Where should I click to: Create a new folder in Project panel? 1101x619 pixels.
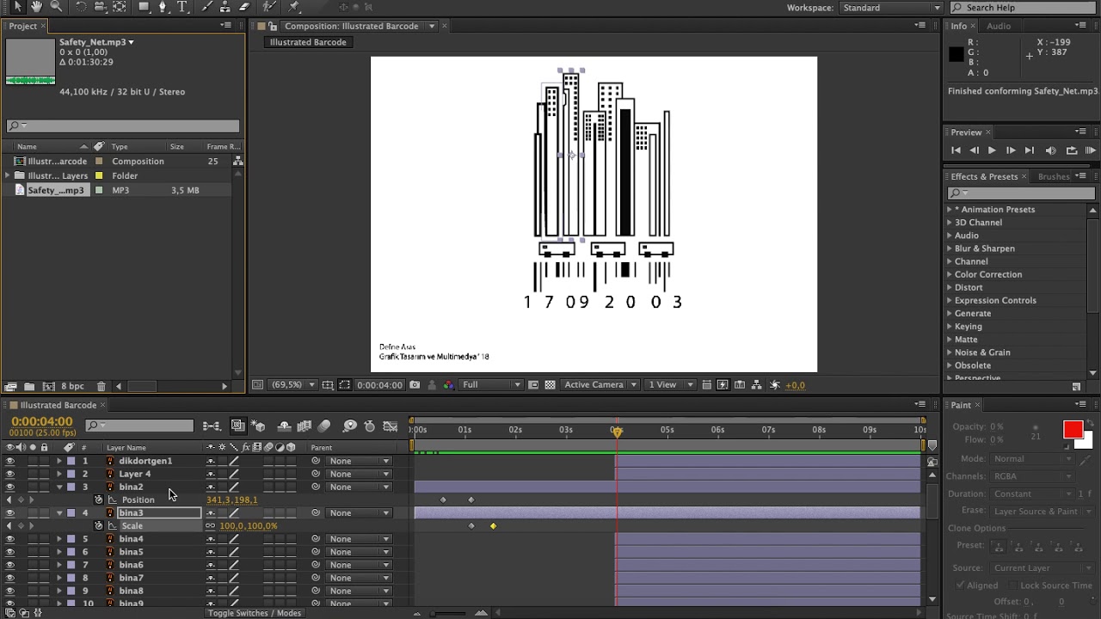28,387
